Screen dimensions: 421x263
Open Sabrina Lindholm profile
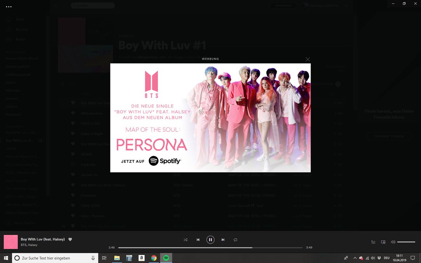click(x=323, y=6)
